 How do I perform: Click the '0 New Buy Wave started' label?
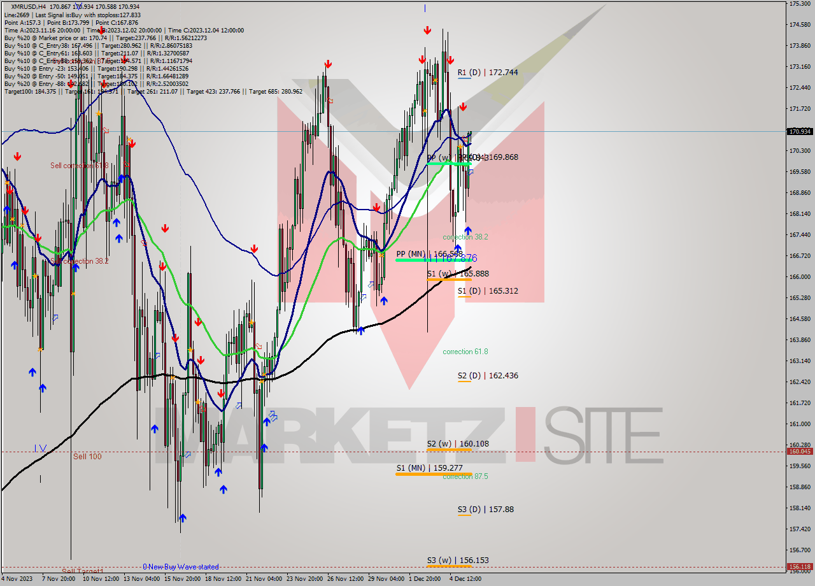(x=181, y=567)
